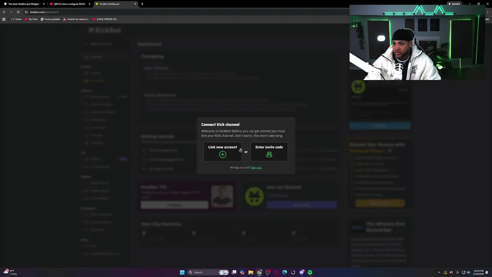Open Task View from the taskbar
This screenshot has height=277, width=492.
pyautogui.click(x=234, y=272)
